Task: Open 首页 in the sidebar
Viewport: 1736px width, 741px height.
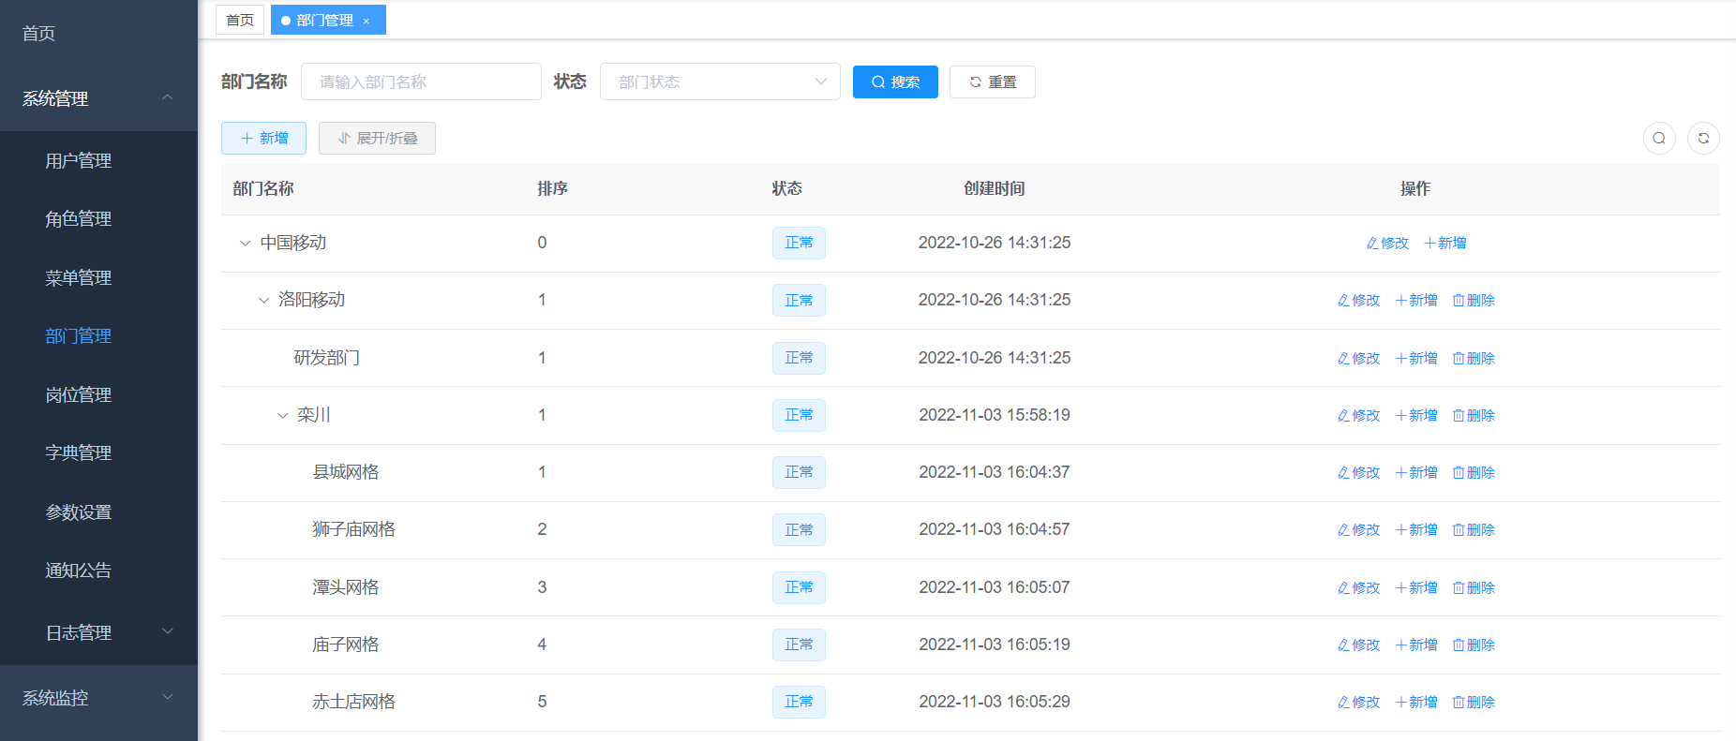Action: 98,33
